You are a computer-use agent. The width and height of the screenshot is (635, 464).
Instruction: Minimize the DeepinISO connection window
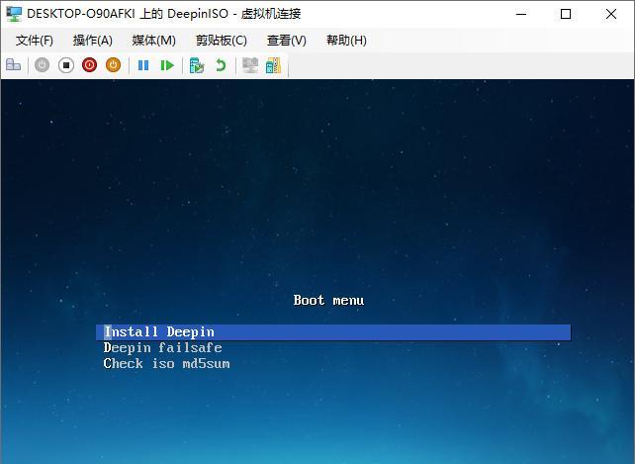(521, 14)
